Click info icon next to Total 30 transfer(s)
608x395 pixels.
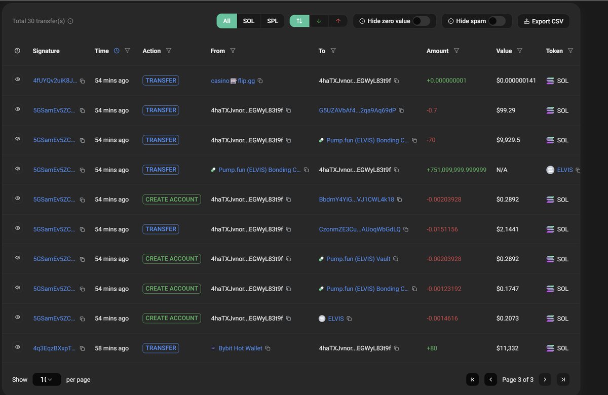pos(70,21)
